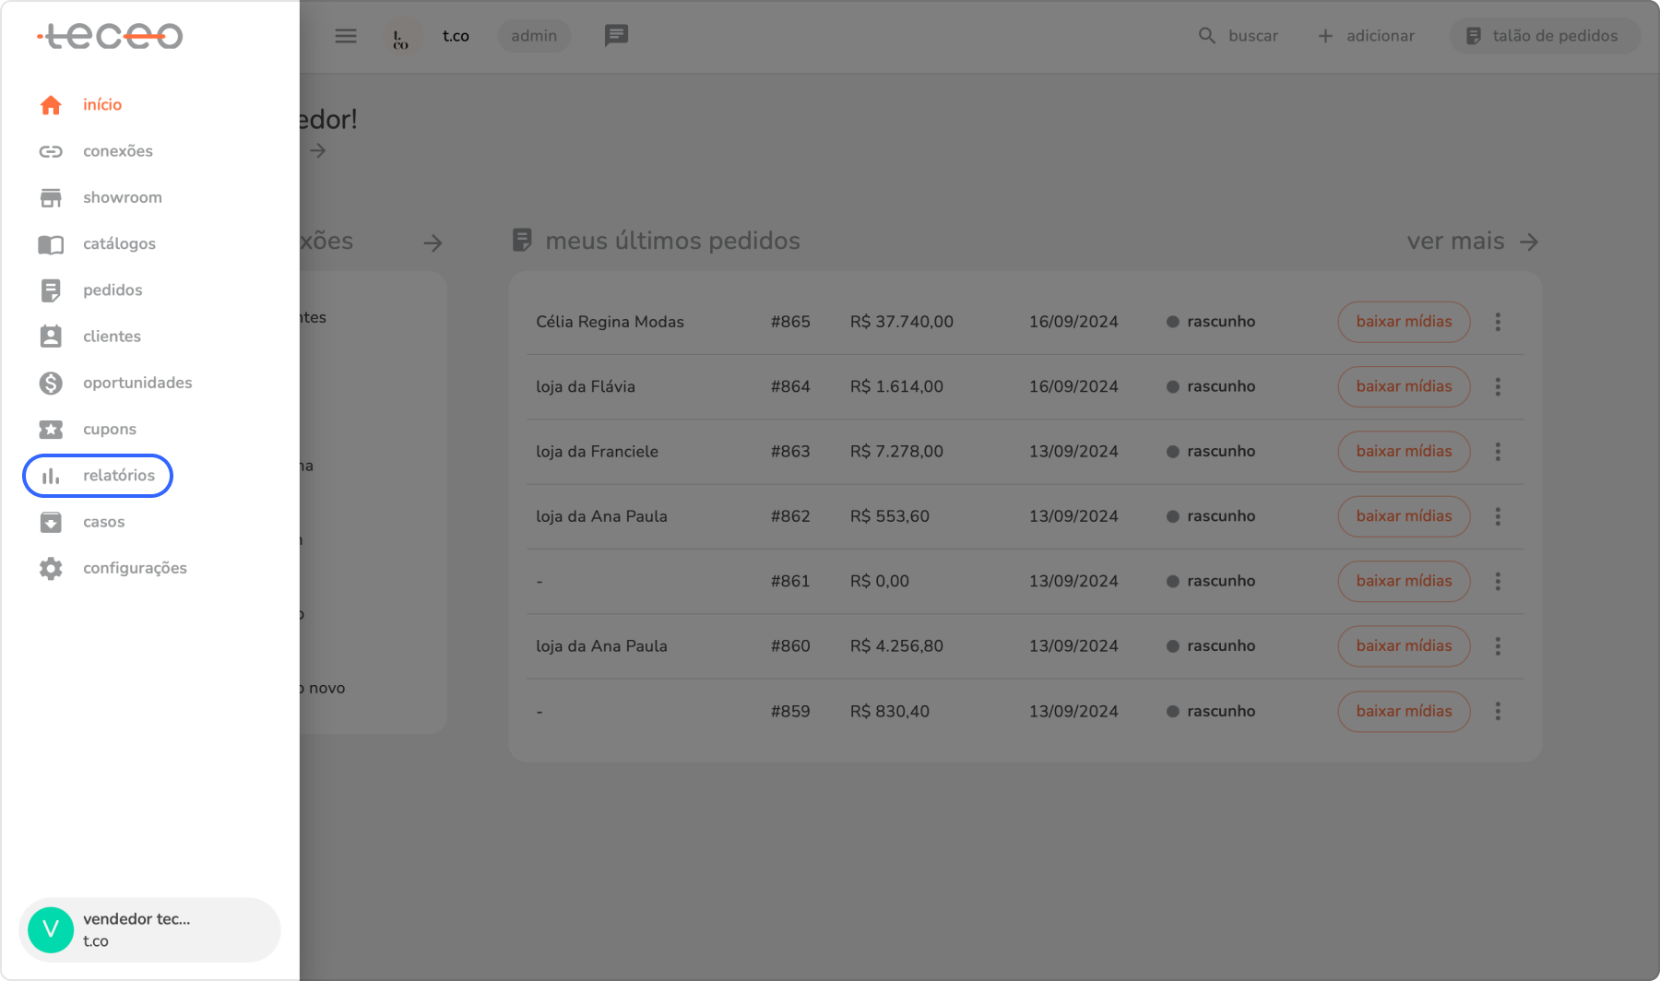Open oportunidades dollar icon
The image size is (1660, 981).
click(51, 383)
